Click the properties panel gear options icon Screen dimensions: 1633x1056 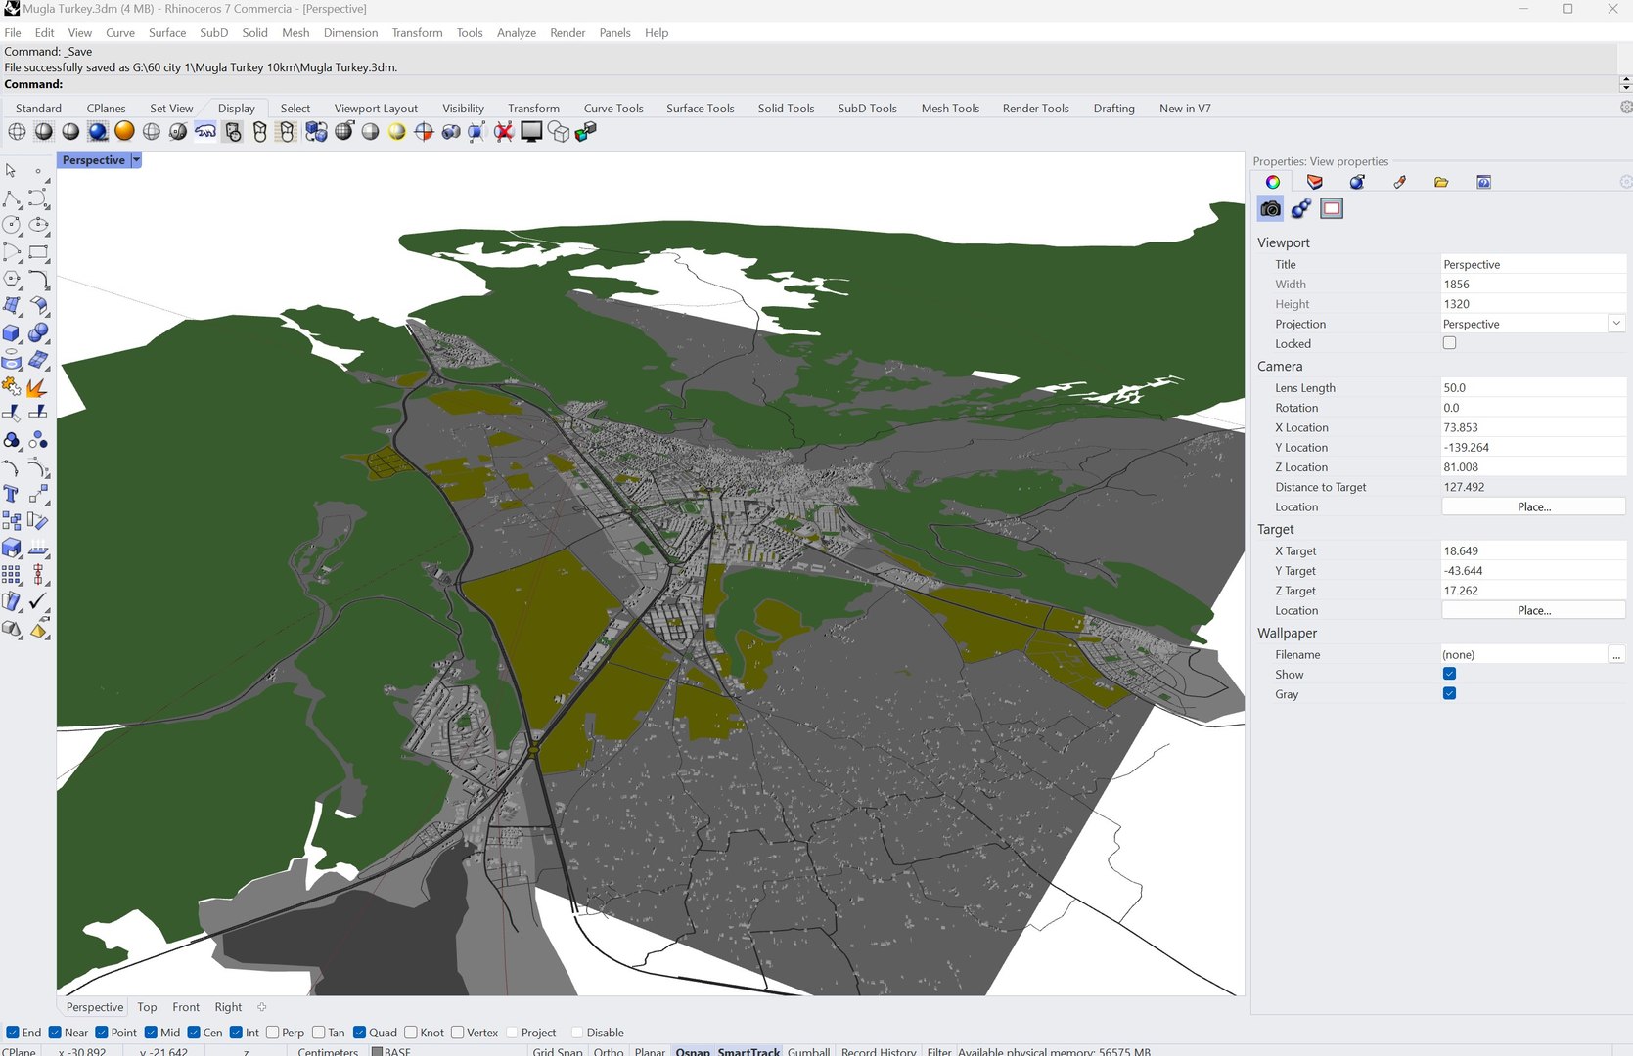[1625, 182]
